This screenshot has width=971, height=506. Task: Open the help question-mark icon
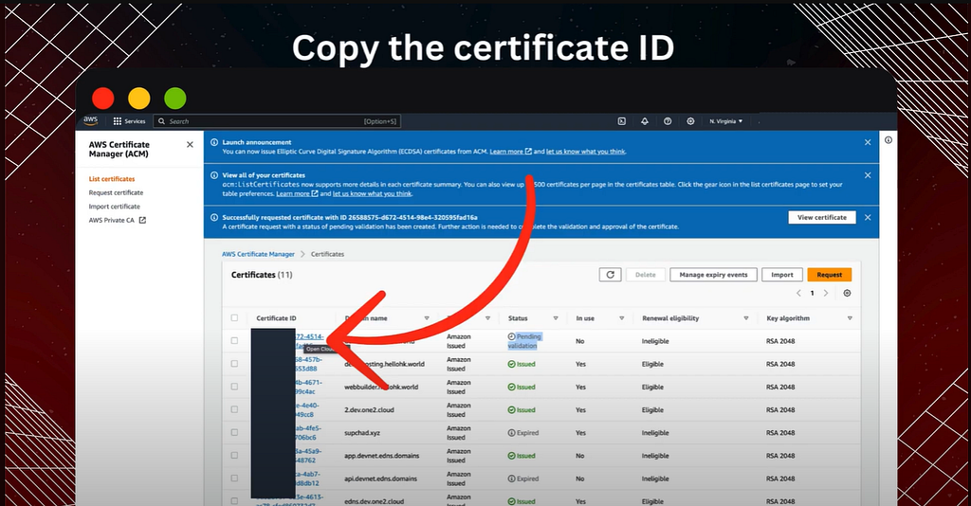click(x=668, y=121)
